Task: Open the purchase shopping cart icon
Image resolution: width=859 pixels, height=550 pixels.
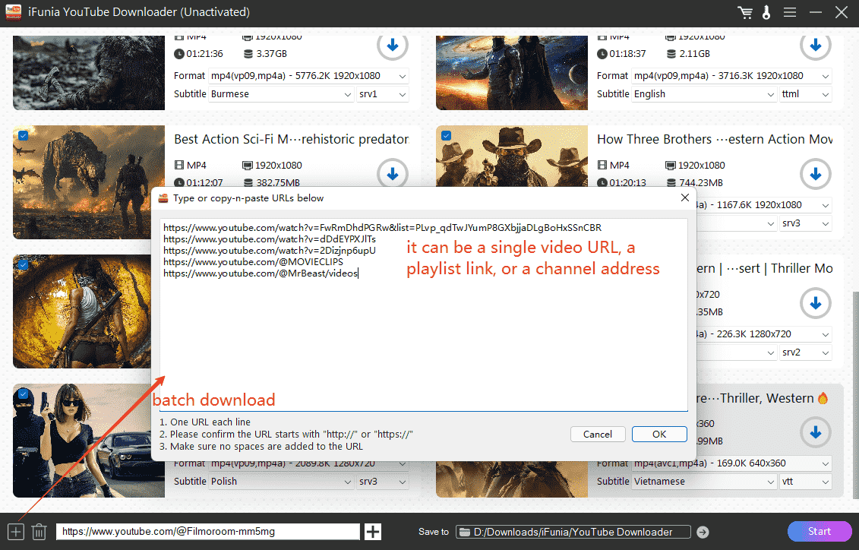Action: 745,12
